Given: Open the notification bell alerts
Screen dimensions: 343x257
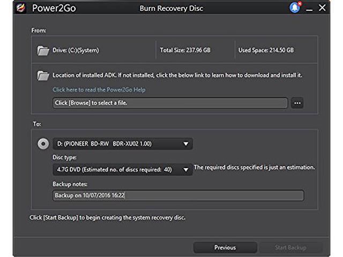Looking at the screenshot, I should [x=295, y=7].
